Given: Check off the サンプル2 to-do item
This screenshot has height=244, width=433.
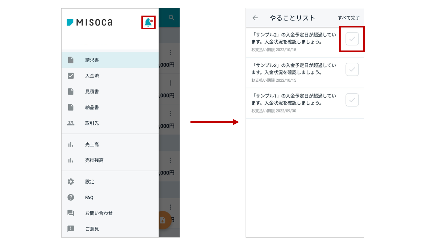Looking at the screenshot, I should [x=352, y=39].
